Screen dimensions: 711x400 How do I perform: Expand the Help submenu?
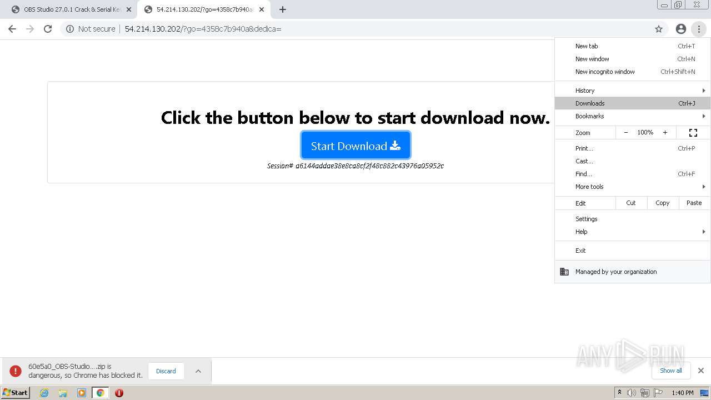click(633, 232)
